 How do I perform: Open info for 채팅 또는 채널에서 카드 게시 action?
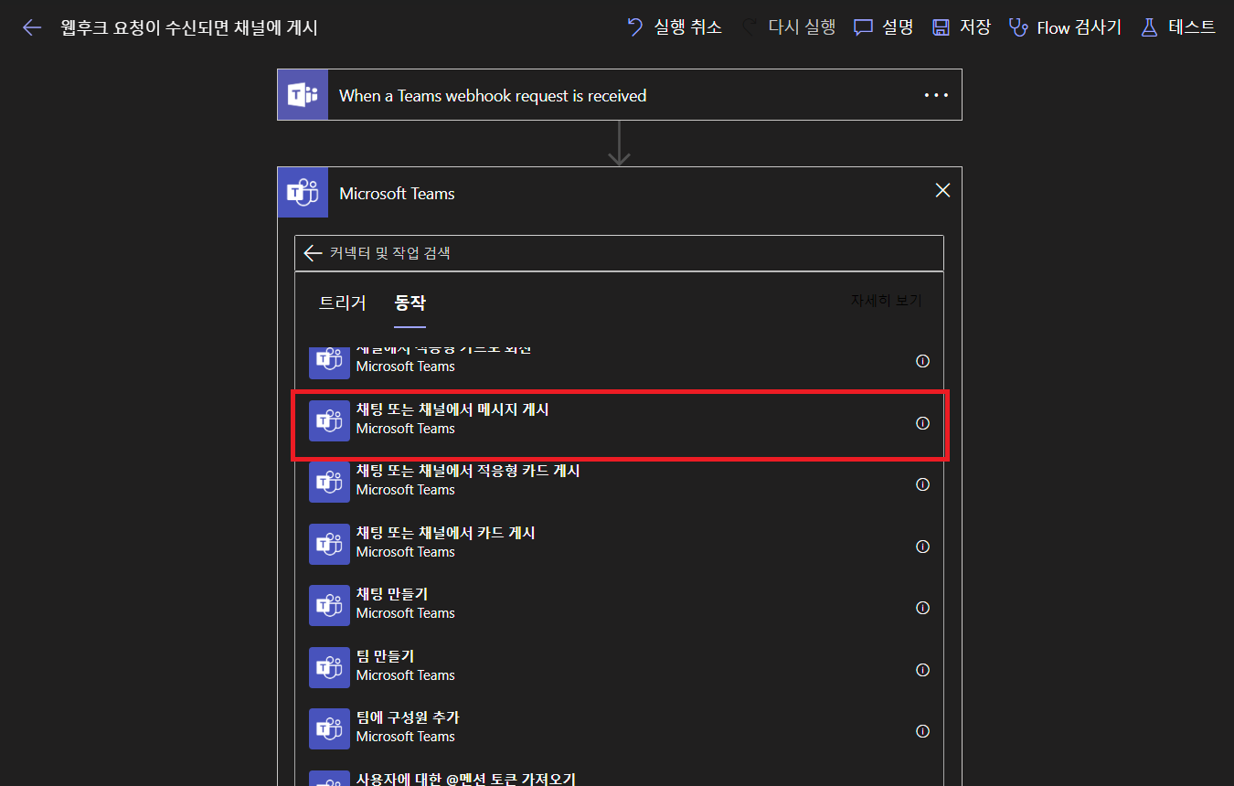[x=922, y=547]
